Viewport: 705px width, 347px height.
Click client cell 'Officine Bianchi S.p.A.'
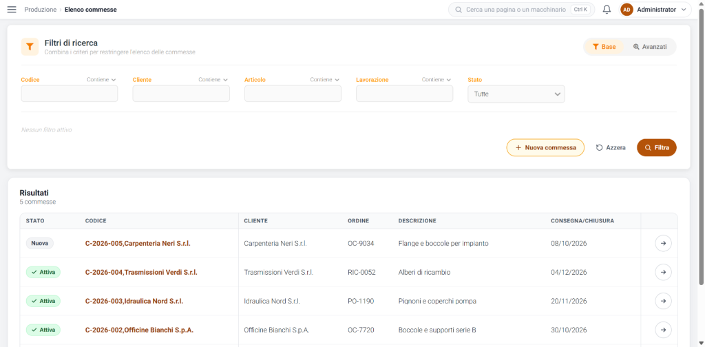[277, 330]
